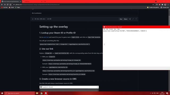Viewport: 170px width, 95px height.
Task: Click the Blame button
Action: (x=126, y=19)
